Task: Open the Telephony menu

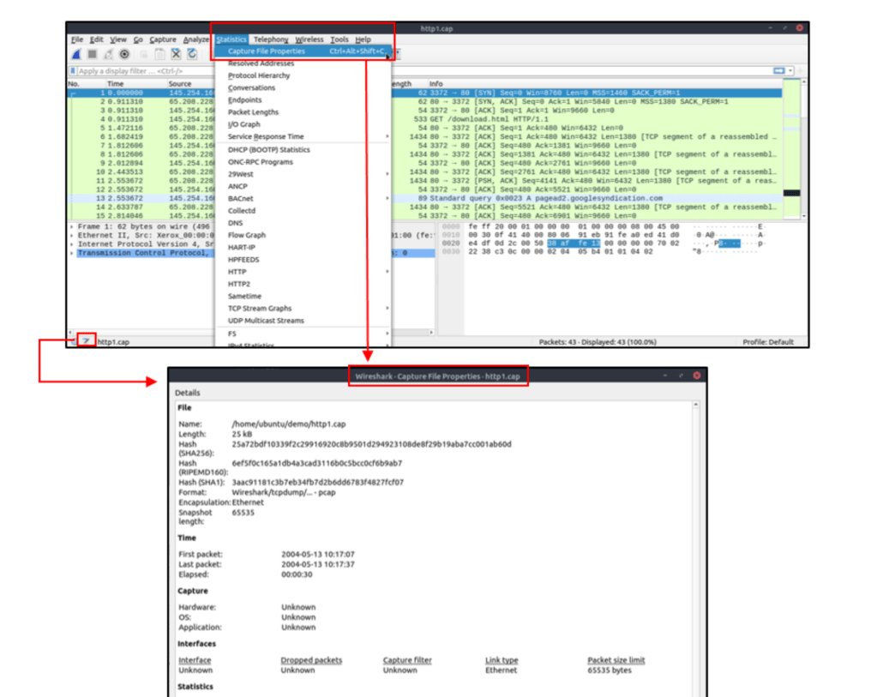Action: tap(270, 39)
